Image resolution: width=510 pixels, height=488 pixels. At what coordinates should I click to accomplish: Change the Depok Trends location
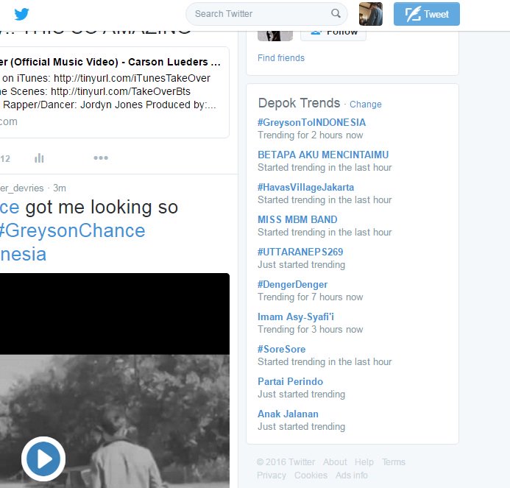click(x=366, y=105)
